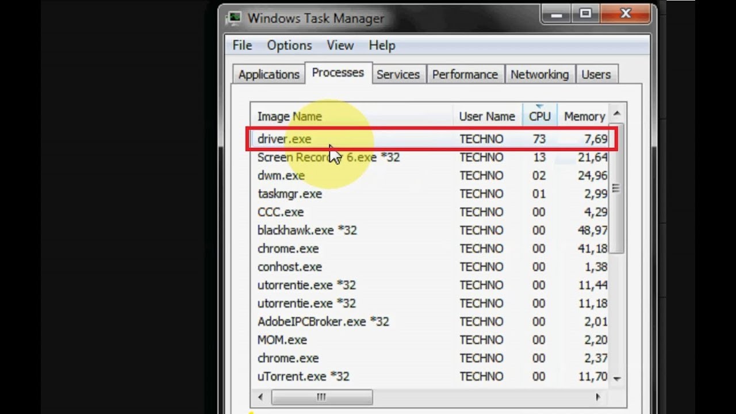Select chrome.exe using 41,18 memory
Viewport: 736px width, 414px height.
pyautogui.click(x=430, y=249)
